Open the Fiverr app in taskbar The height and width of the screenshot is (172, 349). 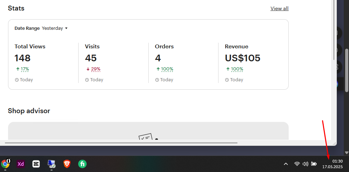[82, 164]
